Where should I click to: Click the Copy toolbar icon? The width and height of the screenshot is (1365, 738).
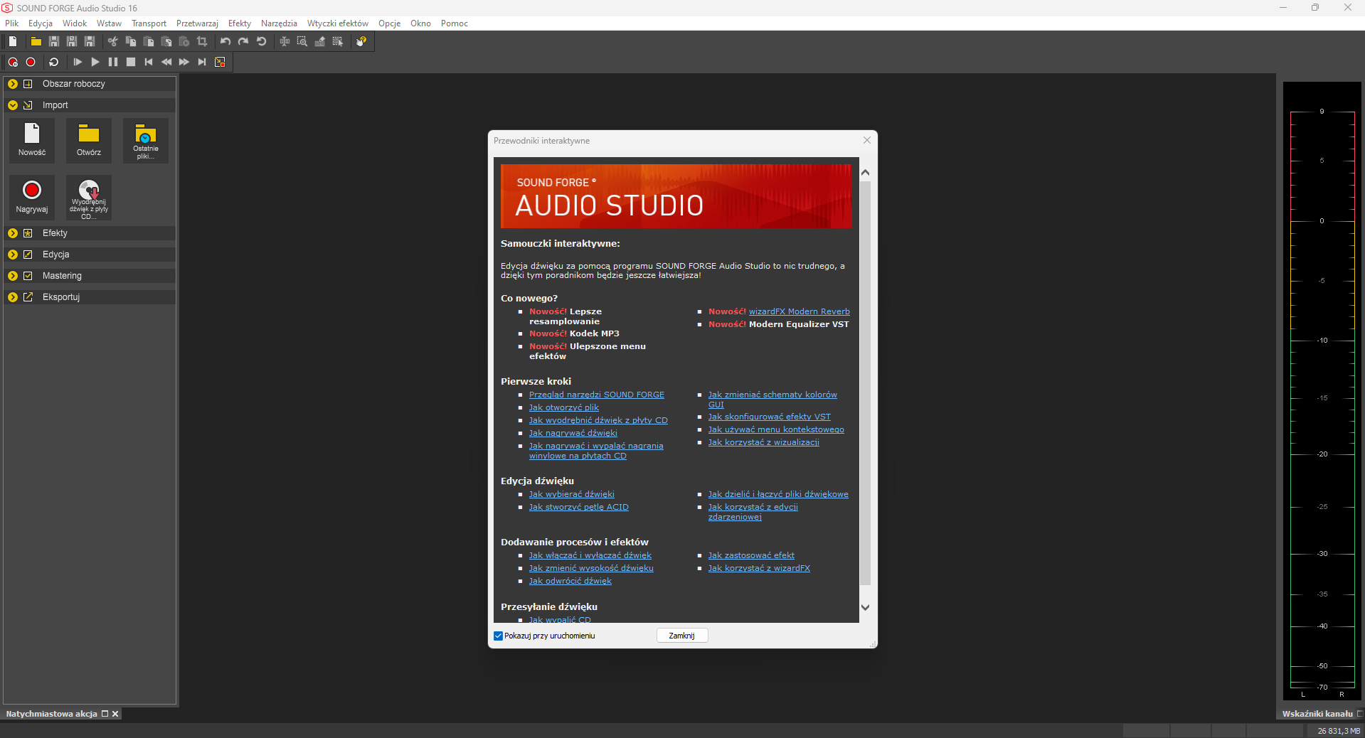pyautogui.click(x=130, y=41)
